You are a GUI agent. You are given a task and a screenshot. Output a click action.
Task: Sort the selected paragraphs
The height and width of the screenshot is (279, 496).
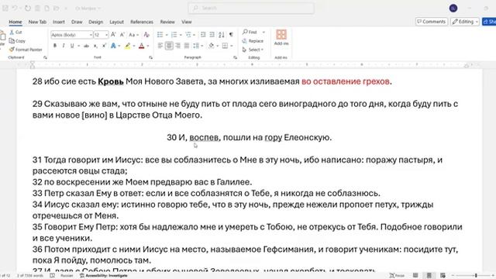pos(222,34)
